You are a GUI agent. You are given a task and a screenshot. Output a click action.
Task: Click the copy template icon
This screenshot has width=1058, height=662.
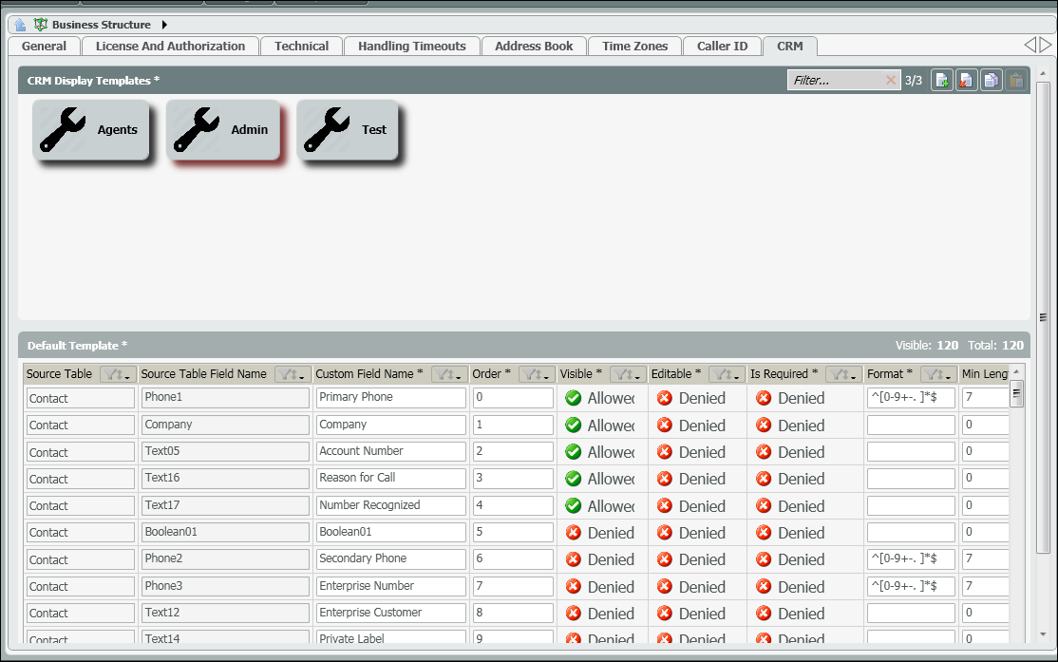(x=991, y=81)
